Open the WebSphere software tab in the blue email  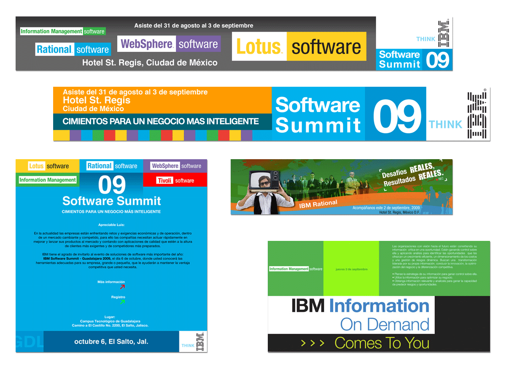pyautogui.click(x=175, y=166)
